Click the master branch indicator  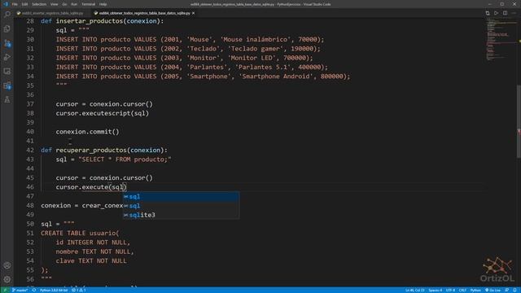[20, 290]
